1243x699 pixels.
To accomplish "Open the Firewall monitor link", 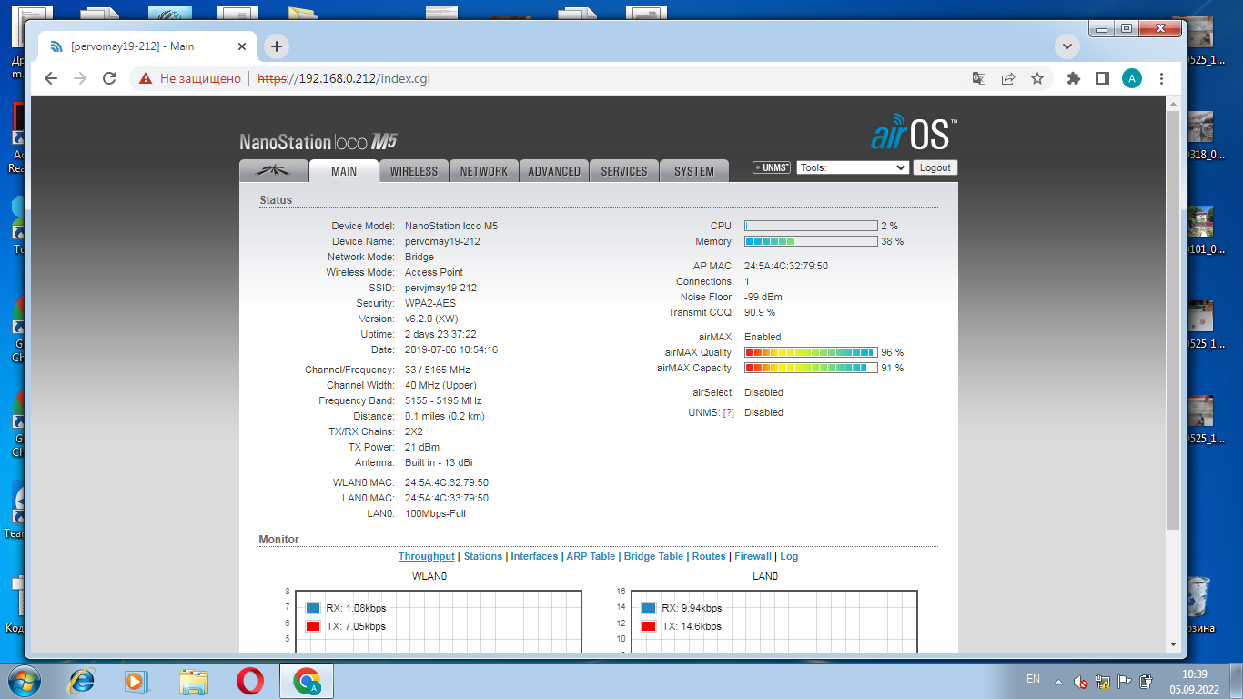I will 753,556.
